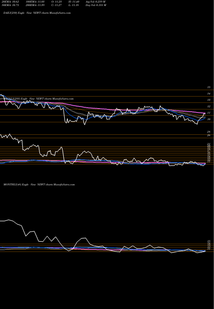This screenshot has height=309, width=214.
Task: Click the 200EMA: 11.39 value
Action: tap(35, 5)
